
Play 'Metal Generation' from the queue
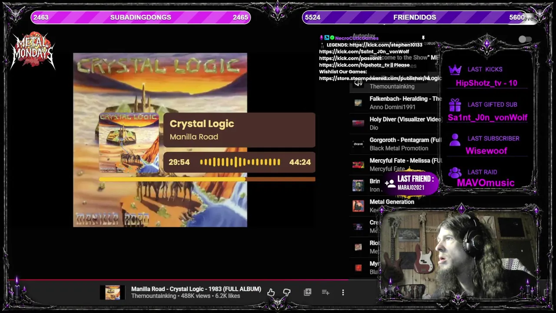pos(392,202)
